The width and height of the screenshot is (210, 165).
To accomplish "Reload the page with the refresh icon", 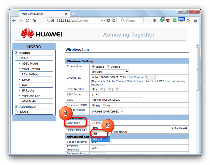I will point(28,20).
